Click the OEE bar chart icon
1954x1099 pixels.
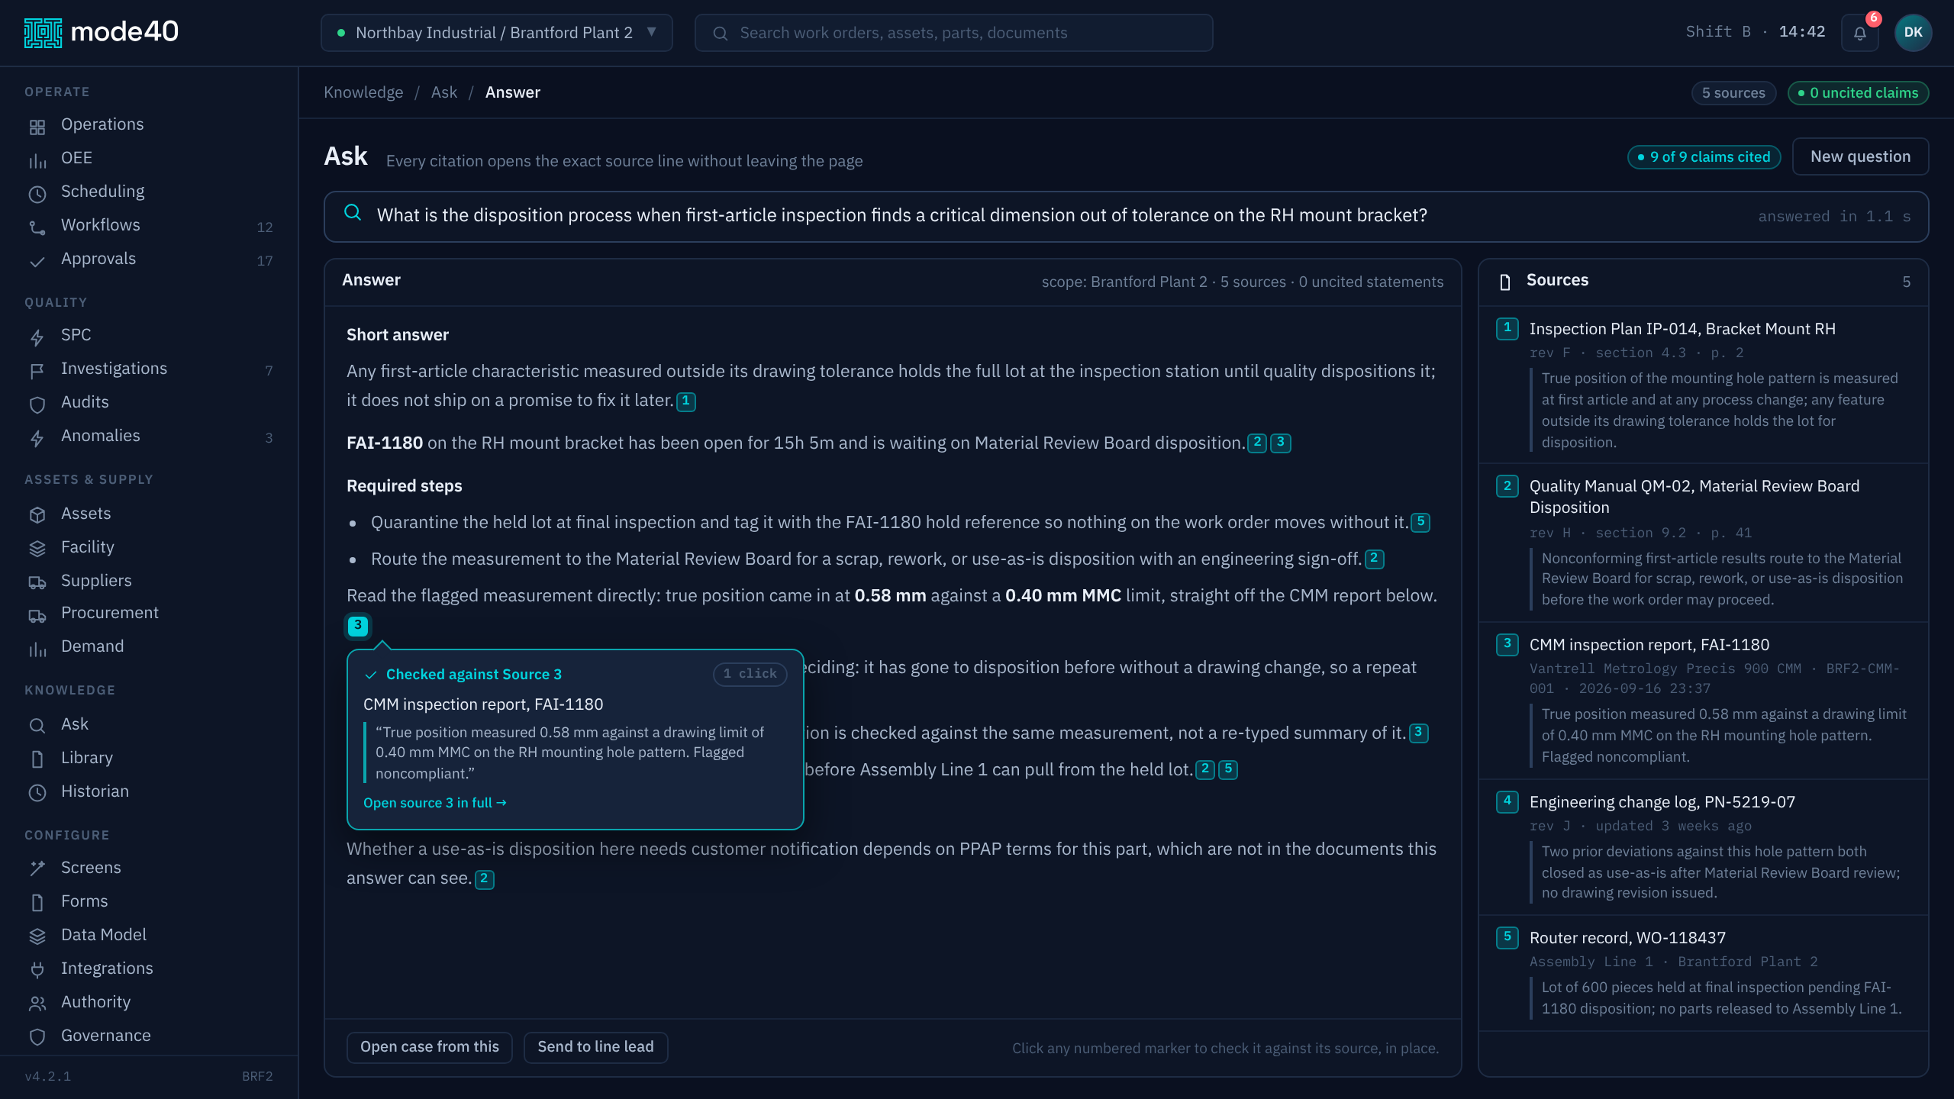coord(37,160)
